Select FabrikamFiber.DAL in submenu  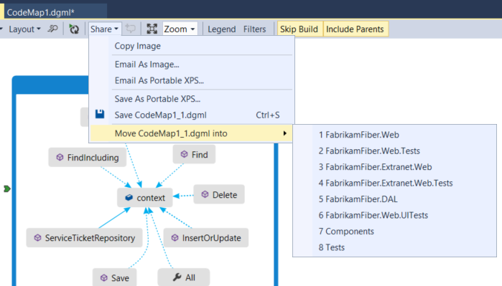coord(394,199)
